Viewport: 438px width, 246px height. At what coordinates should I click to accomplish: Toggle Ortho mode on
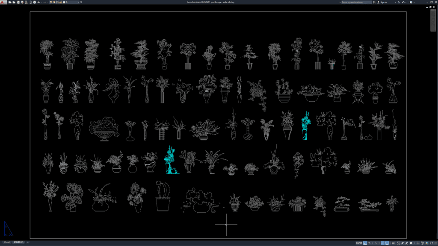pyautogui.click(x=382, y=243)
